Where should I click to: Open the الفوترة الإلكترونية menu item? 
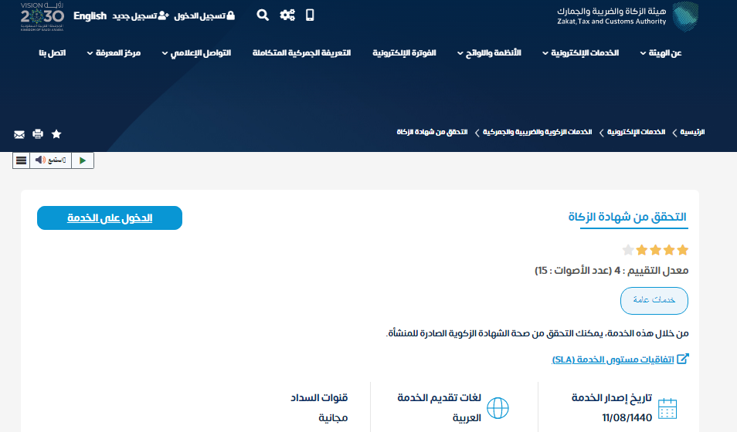click(x=404, y=53)
